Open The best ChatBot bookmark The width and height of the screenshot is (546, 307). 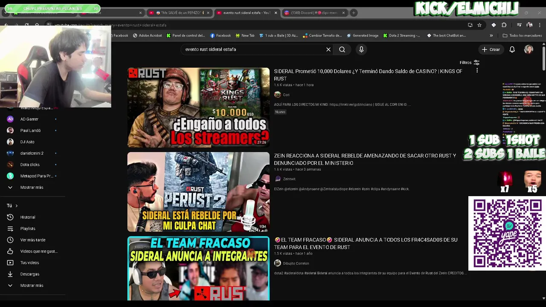coord(446,35)
